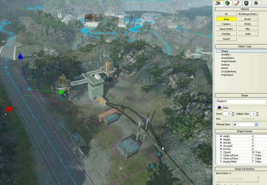Open the Minimal Spec dropdown
This screenshot has height=185, width=267.
pyautogui.click(x=245, y=124)
